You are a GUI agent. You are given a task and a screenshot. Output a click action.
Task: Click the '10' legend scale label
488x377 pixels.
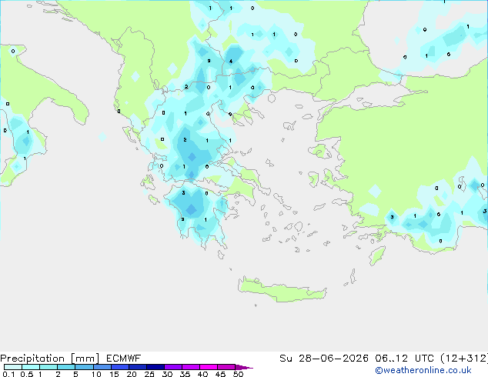pyautogui.click(x=96, y=374)
